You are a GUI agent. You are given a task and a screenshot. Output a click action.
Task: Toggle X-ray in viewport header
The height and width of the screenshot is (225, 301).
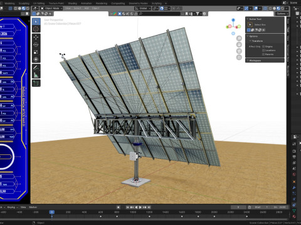tap(265, 8)
